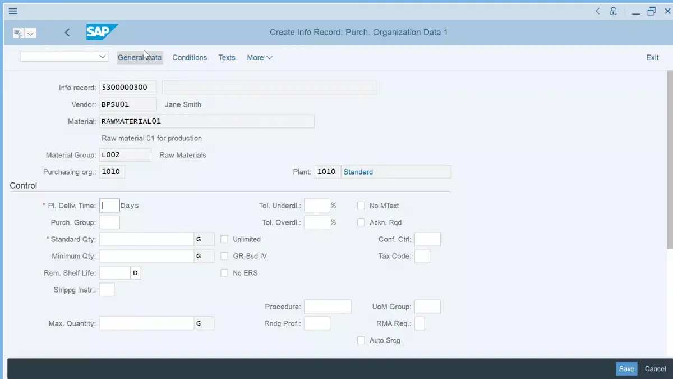Click Exit in the toolbar

[652, 57]
